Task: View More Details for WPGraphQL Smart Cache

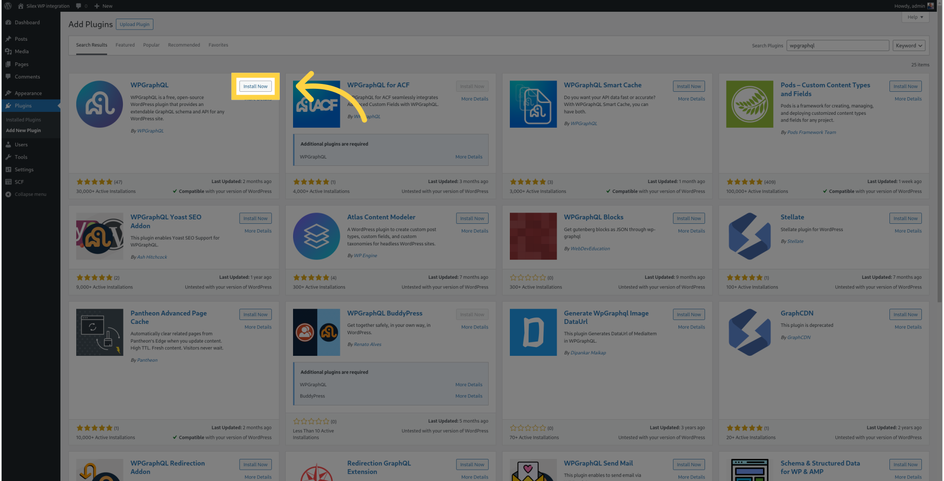Action: tap(691, 99)
